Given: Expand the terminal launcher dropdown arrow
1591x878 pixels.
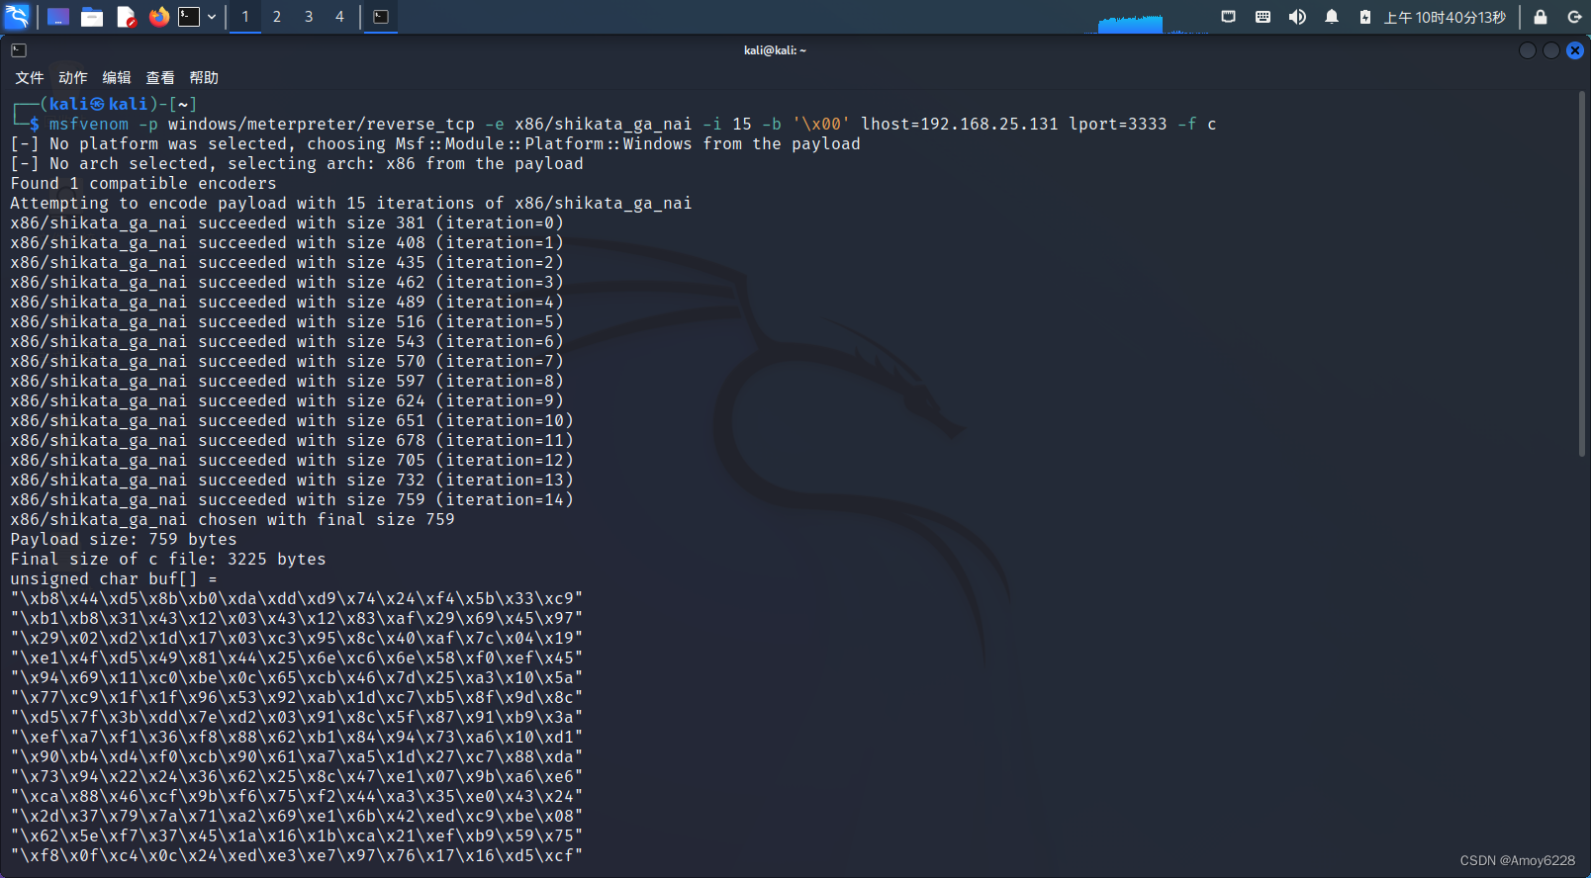Looking at the screenshot, I should coord(212,17).
